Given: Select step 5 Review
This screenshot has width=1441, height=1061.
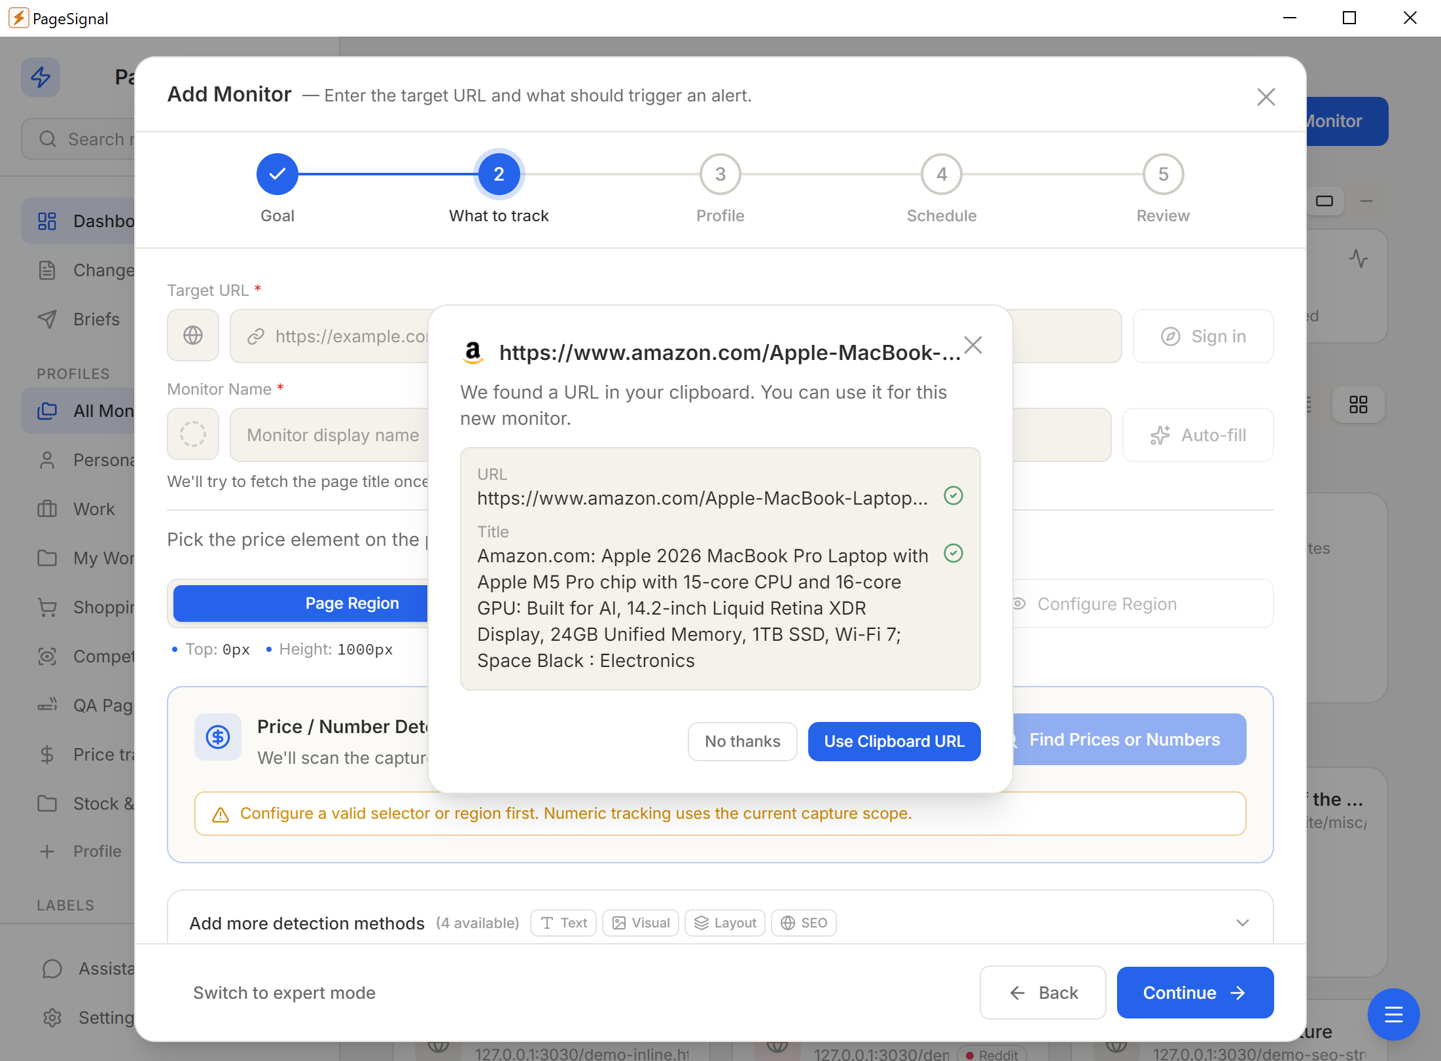Looking at the screenshot, I should click(x=1163, y=174).
